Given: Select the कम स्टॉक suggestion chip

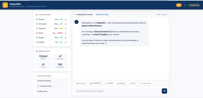Looking at the screenshot, I should click(x=109, y=83).
